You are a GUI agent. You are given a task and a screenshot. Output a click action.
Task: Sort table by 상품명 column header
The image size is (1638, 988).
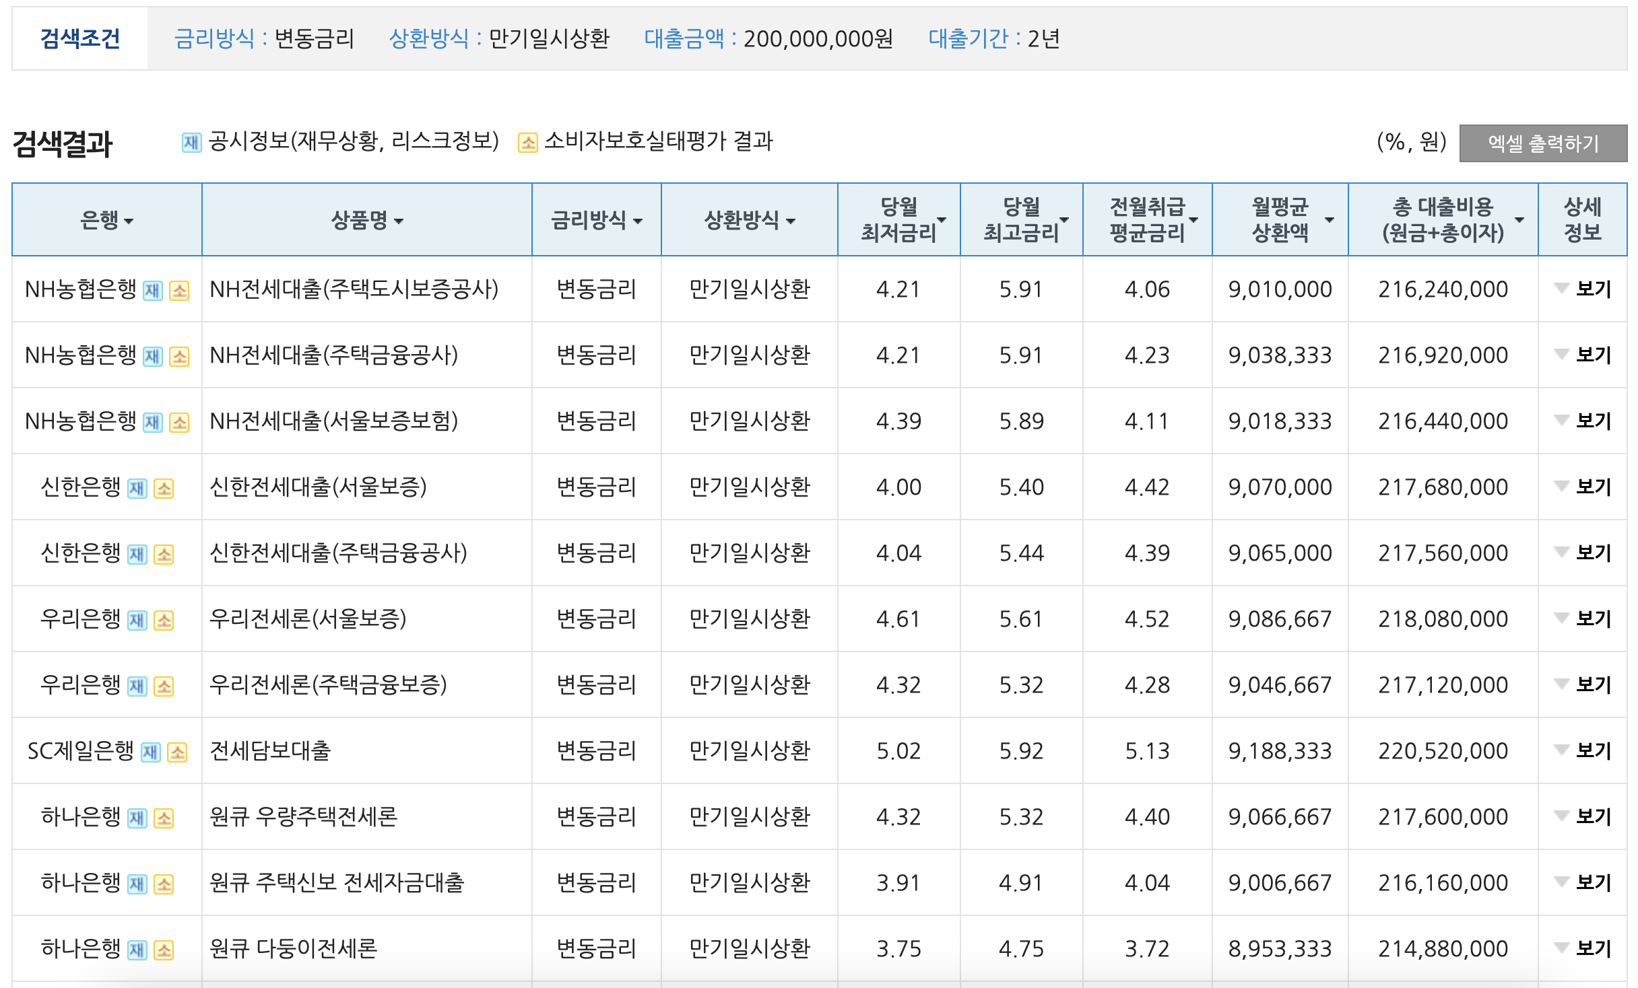pos(367,220)
